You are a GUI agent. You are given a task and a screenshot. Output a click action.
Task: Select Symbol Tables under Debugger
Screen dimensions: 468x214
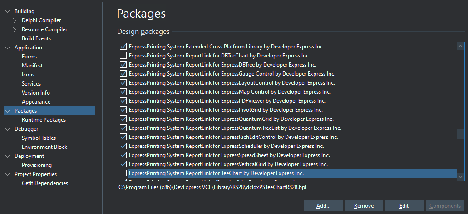pyautogui.click(x=39, y=138)
